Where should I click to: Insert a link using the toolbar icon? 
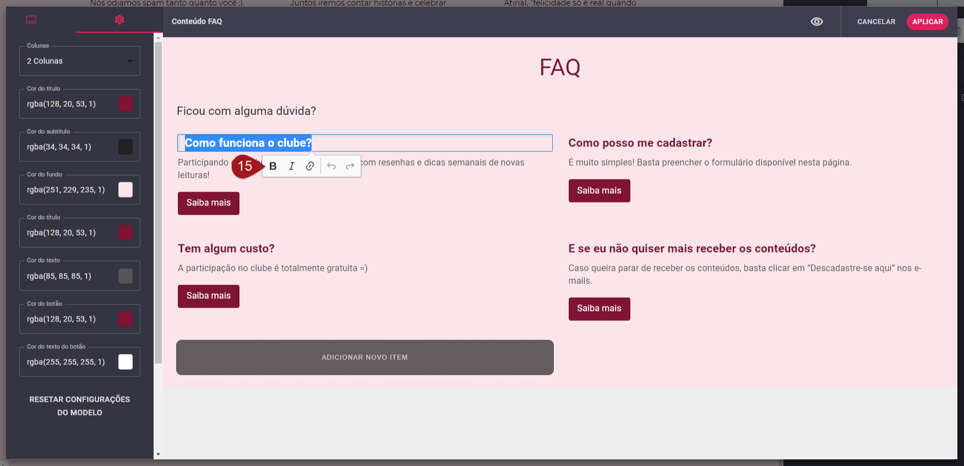310,166
